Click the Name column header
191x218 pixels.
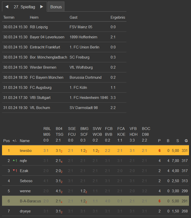pos(25,141)
